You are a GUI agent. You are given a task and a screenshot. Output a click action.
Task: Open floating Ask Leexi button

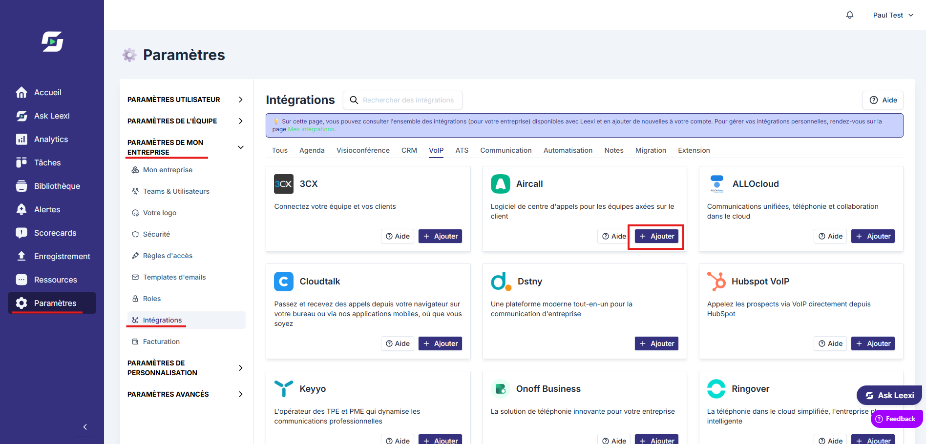coord(889,395)
